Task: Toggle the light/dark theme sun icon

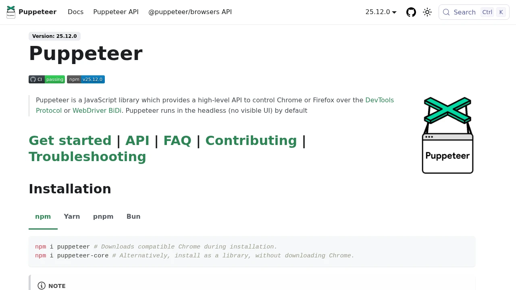Action: tap(427, 12)
